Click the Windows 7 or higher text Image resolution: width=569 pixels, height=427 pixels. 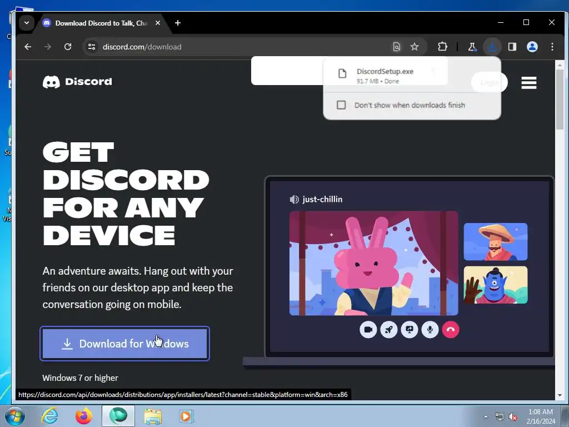click(x=80, y=378)
